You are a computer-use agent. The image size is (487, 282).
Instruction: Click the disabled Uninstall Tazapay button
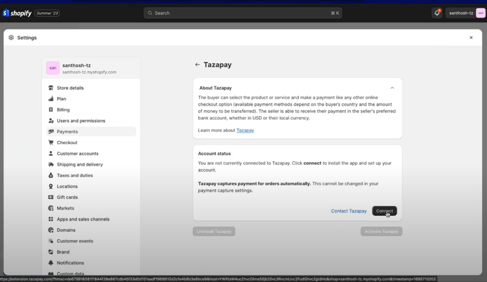214,231
